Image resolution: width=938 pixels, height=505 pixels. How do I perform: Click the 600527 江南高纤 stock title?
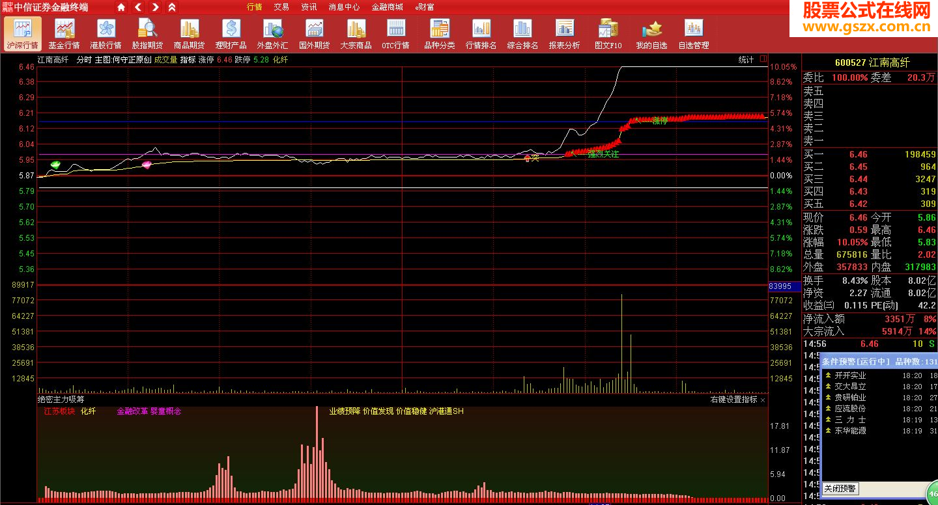(x=872, y=62)
